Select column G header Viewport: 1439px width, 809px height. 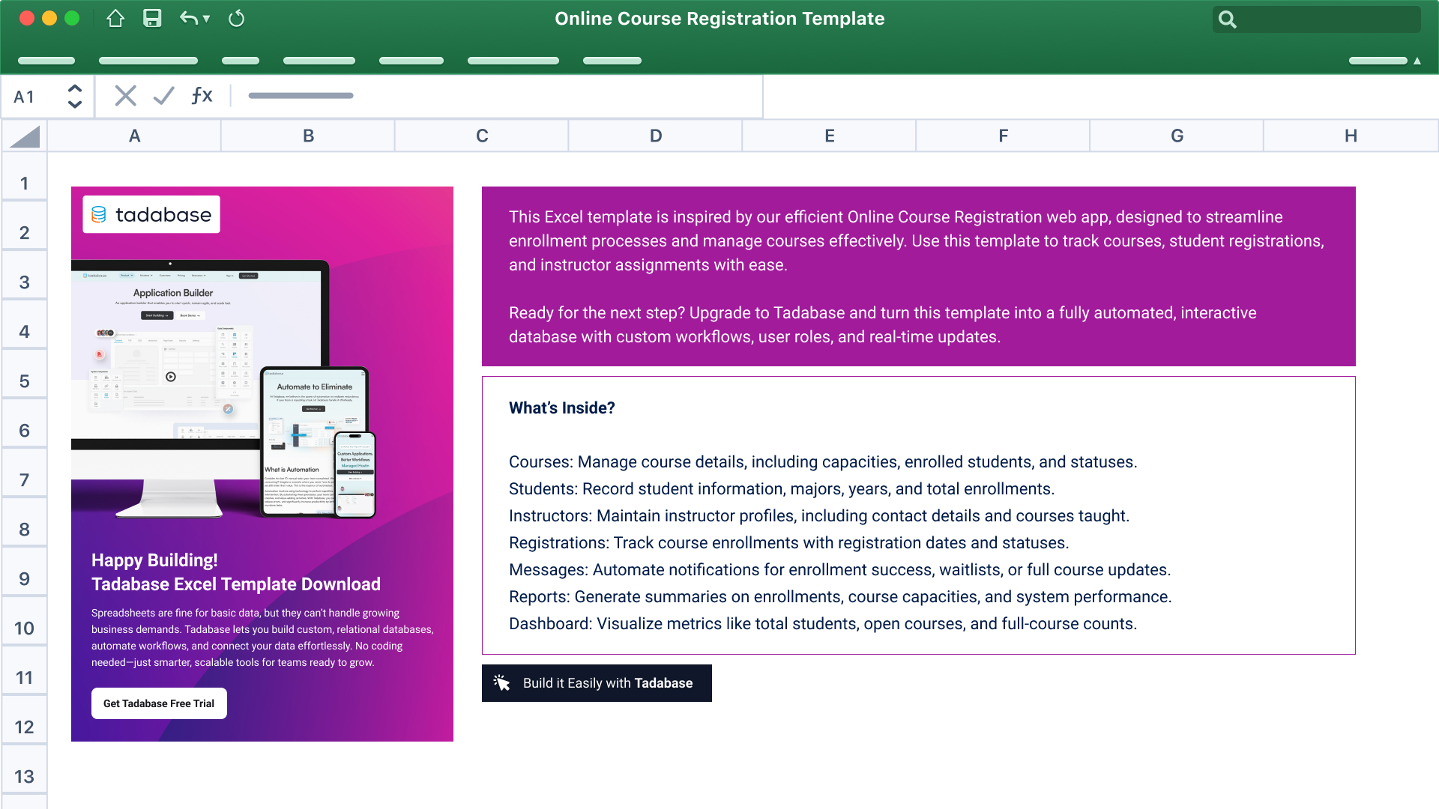click(1177, 136)
